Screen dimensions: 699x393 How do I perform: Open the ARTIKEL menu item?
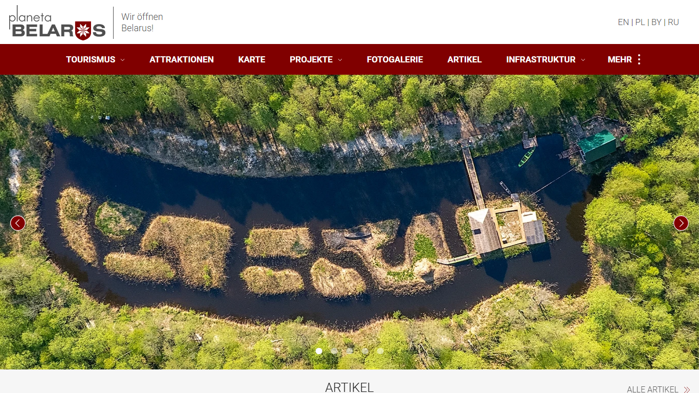[x=465, y=59]
